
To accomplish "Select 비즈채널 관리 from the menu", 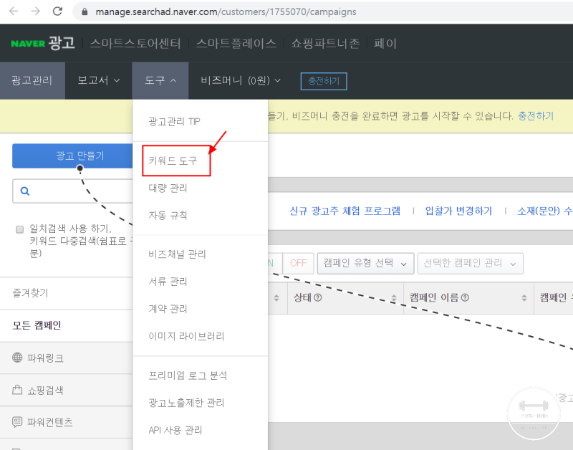I will pyautogui.click(x=177, y=254).
